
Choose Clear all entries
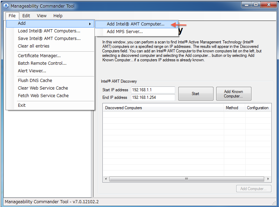[50, 46]
